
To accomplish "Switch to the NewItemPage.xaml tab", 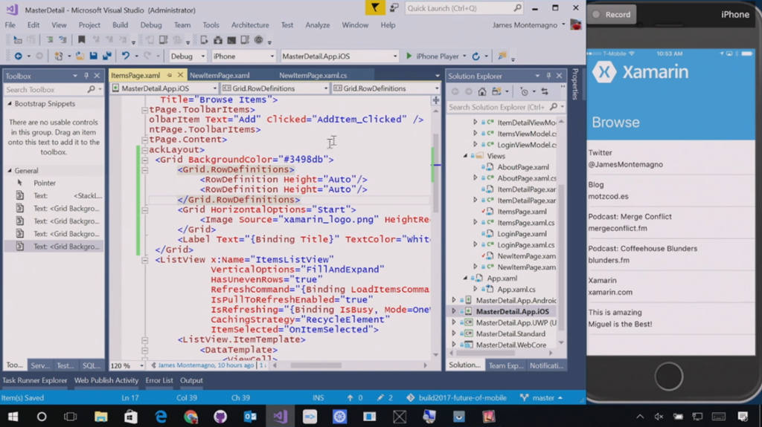I will pos(220,75).
